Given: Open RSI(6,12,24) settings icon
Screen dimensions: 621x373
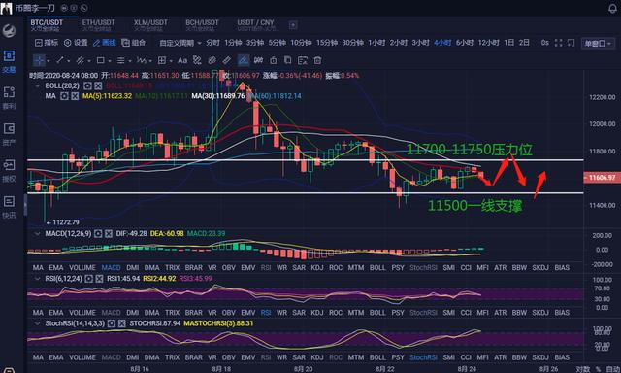Looking at the screenshot, I should click(88, 279).
